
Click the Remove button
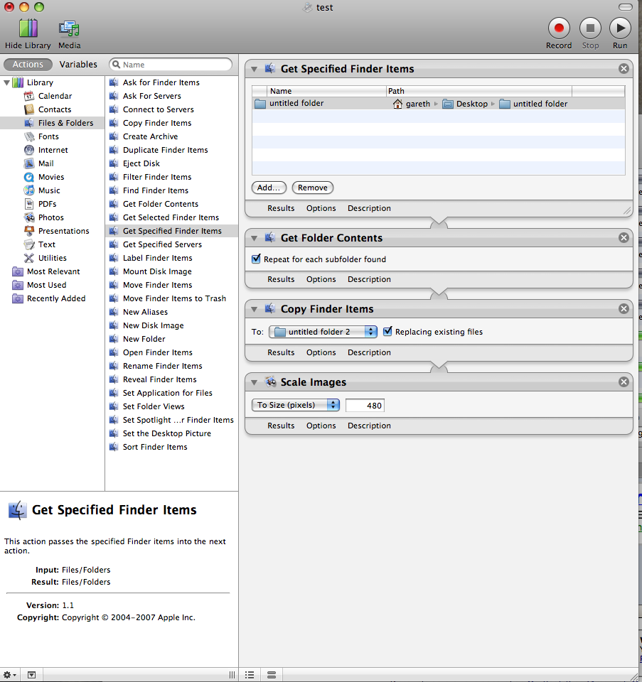(x=313, y=188)
